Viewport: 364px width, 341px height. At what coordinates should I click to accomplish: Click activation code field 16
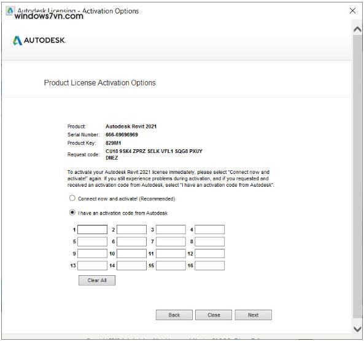point(210,265)
